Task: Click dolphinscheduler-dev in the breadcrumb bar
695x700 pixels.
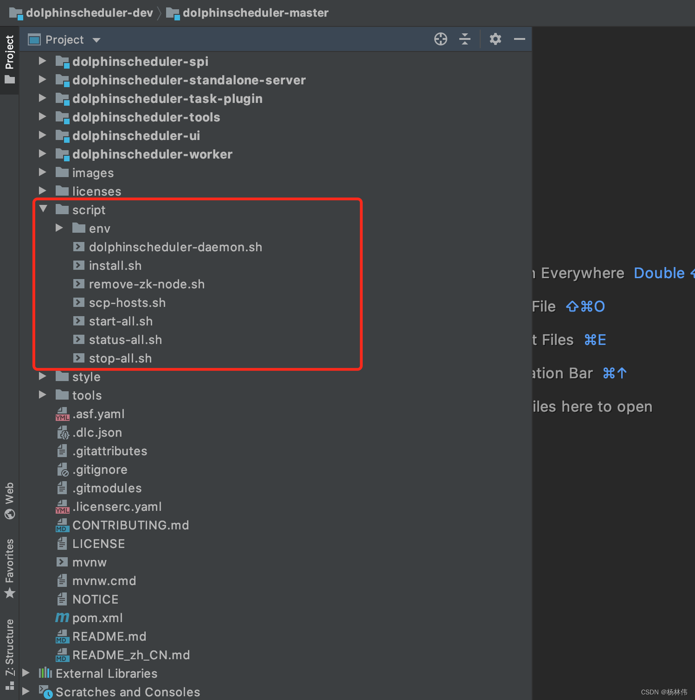Action: (89, 13)
